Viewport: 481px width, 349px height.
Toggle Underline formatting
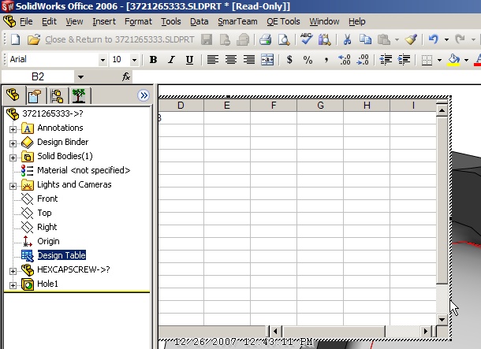click(x=189, y=60)
